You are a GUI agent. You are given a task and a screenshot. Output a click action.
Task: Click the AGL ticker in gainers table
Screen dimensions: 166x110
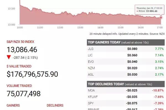click(x=91, y=75)
